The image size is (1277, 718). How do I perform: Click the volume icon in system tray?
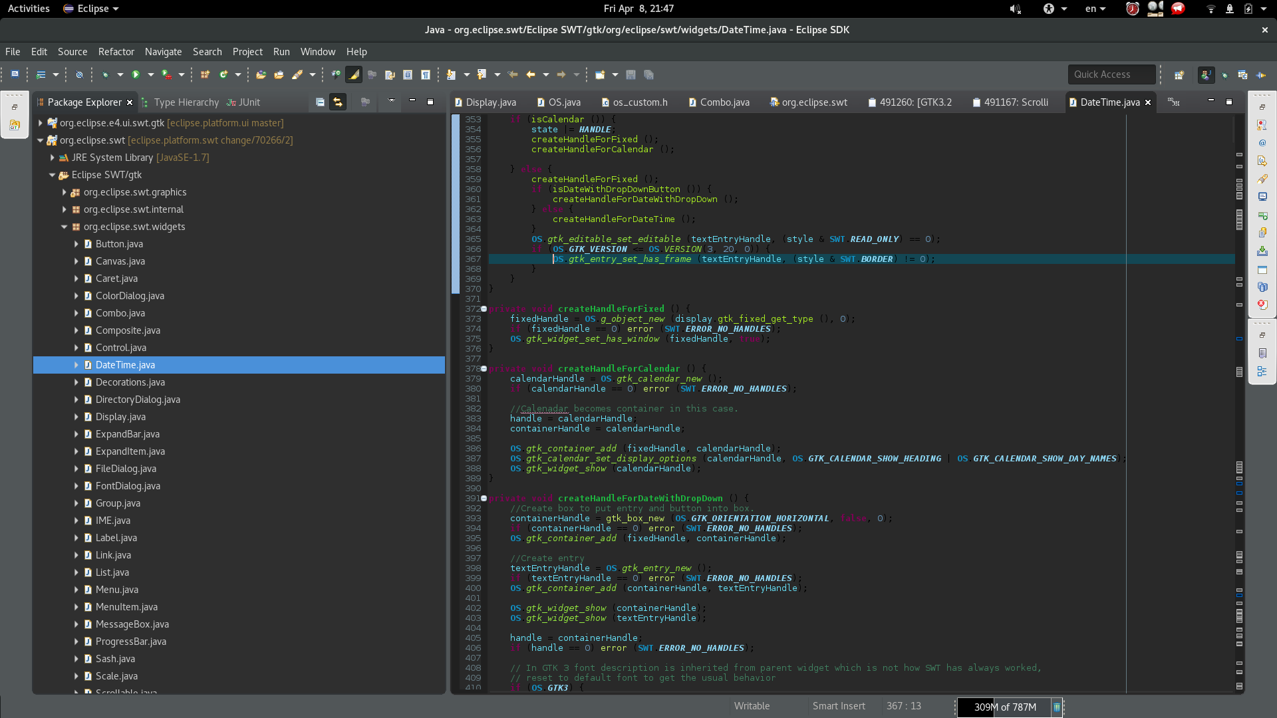[1015, 9]
